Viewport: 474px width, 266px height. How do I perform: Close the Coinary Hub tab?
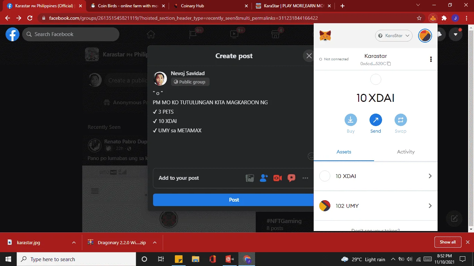coord(246,6)
